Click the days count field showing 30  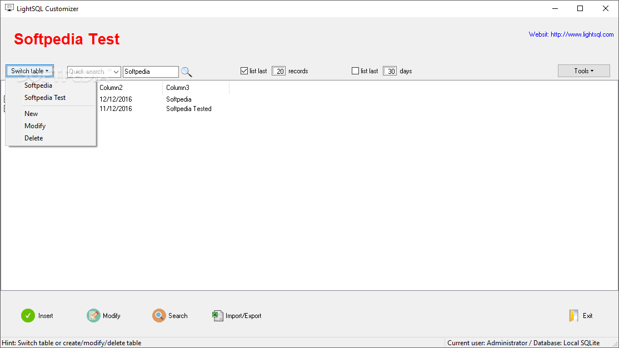(x=390, y=72)
